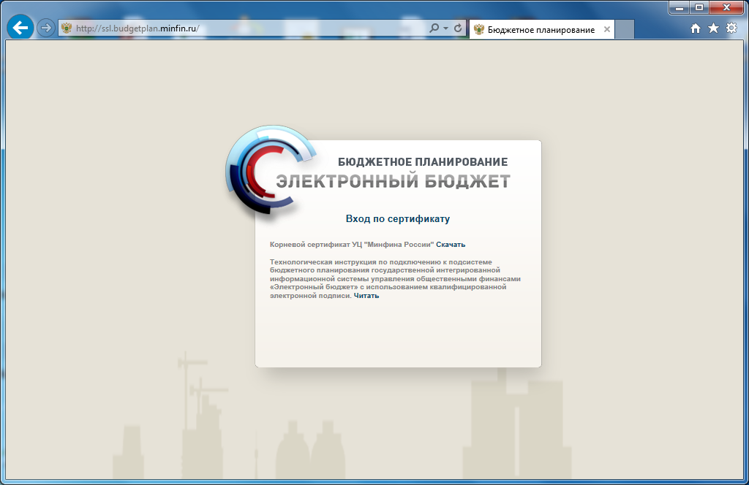Select the Бюджетное планирование tab
The height and width of the screenshot is (485, 749).
(541, 29)
